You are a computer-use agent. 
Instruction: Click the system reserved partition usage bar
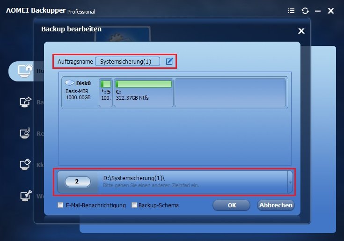(106, 84)
